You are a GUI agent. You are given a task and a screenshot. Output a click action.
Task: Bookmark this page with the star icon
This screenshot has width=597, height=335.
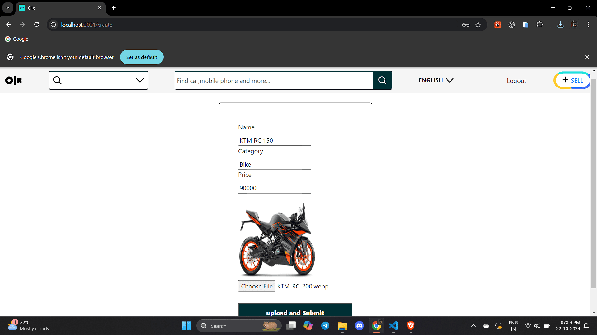(478, 25)
